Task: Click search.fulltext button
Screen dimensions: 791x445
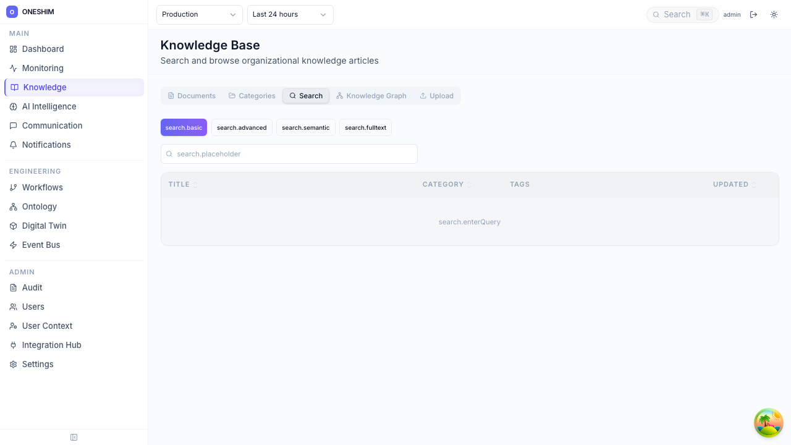Action: coord(365,127)
